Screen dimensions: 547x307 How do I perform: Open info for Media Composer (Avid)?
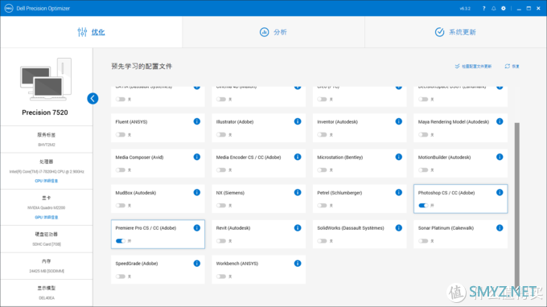[197, 157]
